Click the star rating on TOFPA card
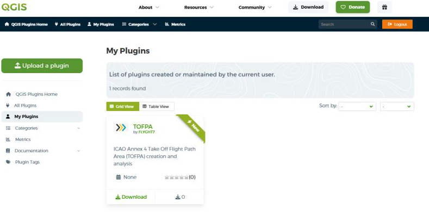429x222 pixels. pos(177,177)
